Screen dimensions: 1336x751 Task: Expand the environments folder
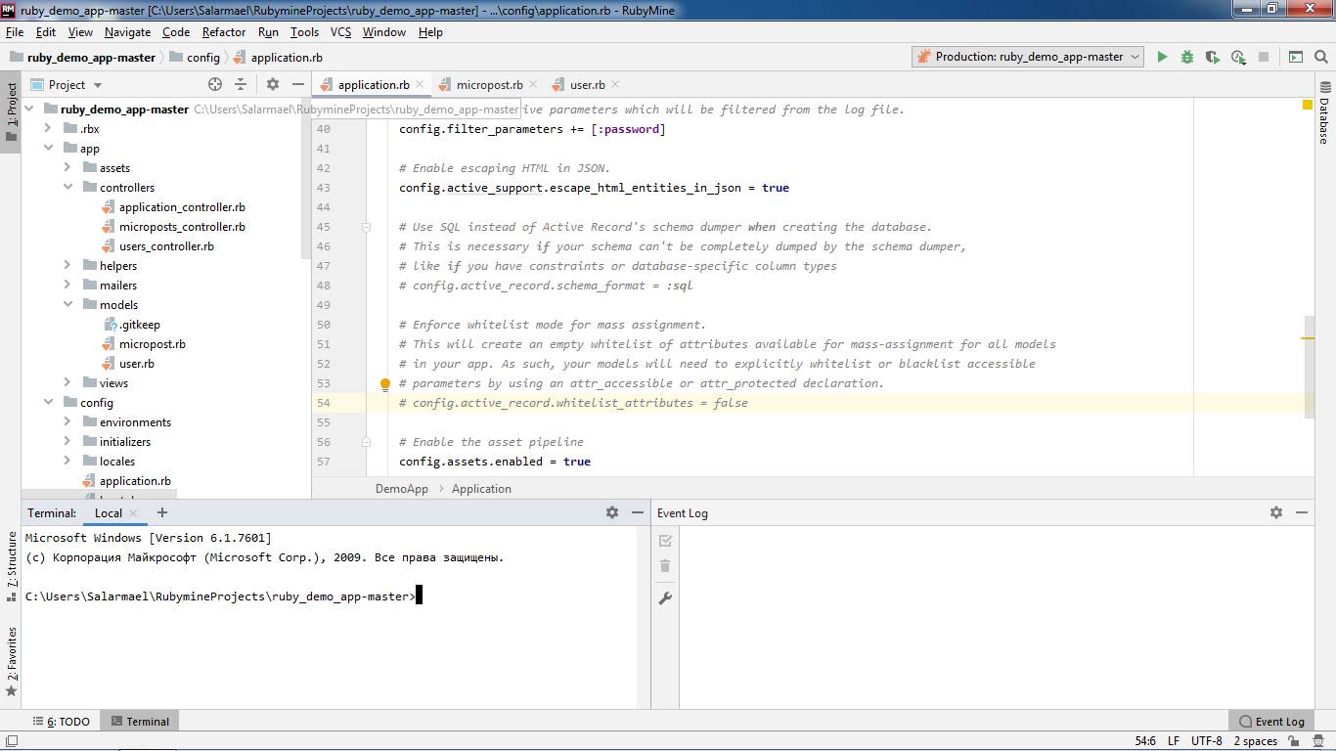(67, 422)
